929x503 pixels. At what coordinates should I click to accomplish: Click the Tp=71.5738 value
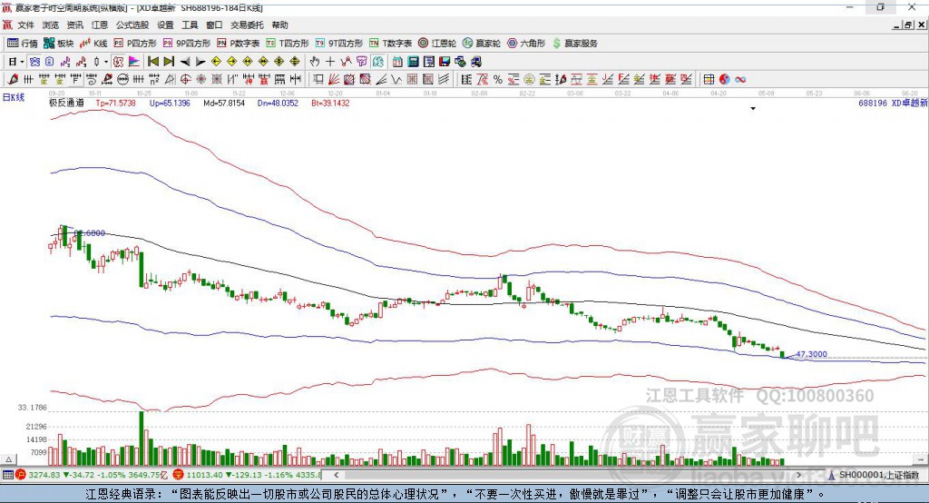pyautogui.click(x=115, y=104)
